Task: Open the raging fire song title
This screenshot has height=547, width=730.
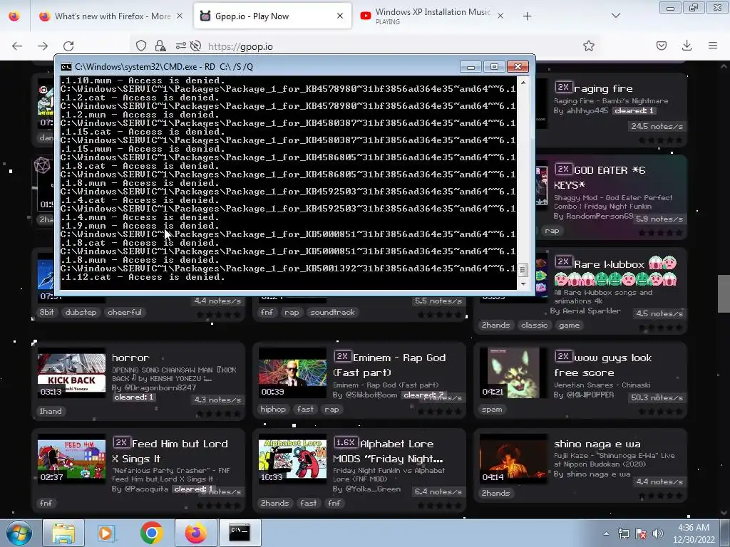Action: 603,88
